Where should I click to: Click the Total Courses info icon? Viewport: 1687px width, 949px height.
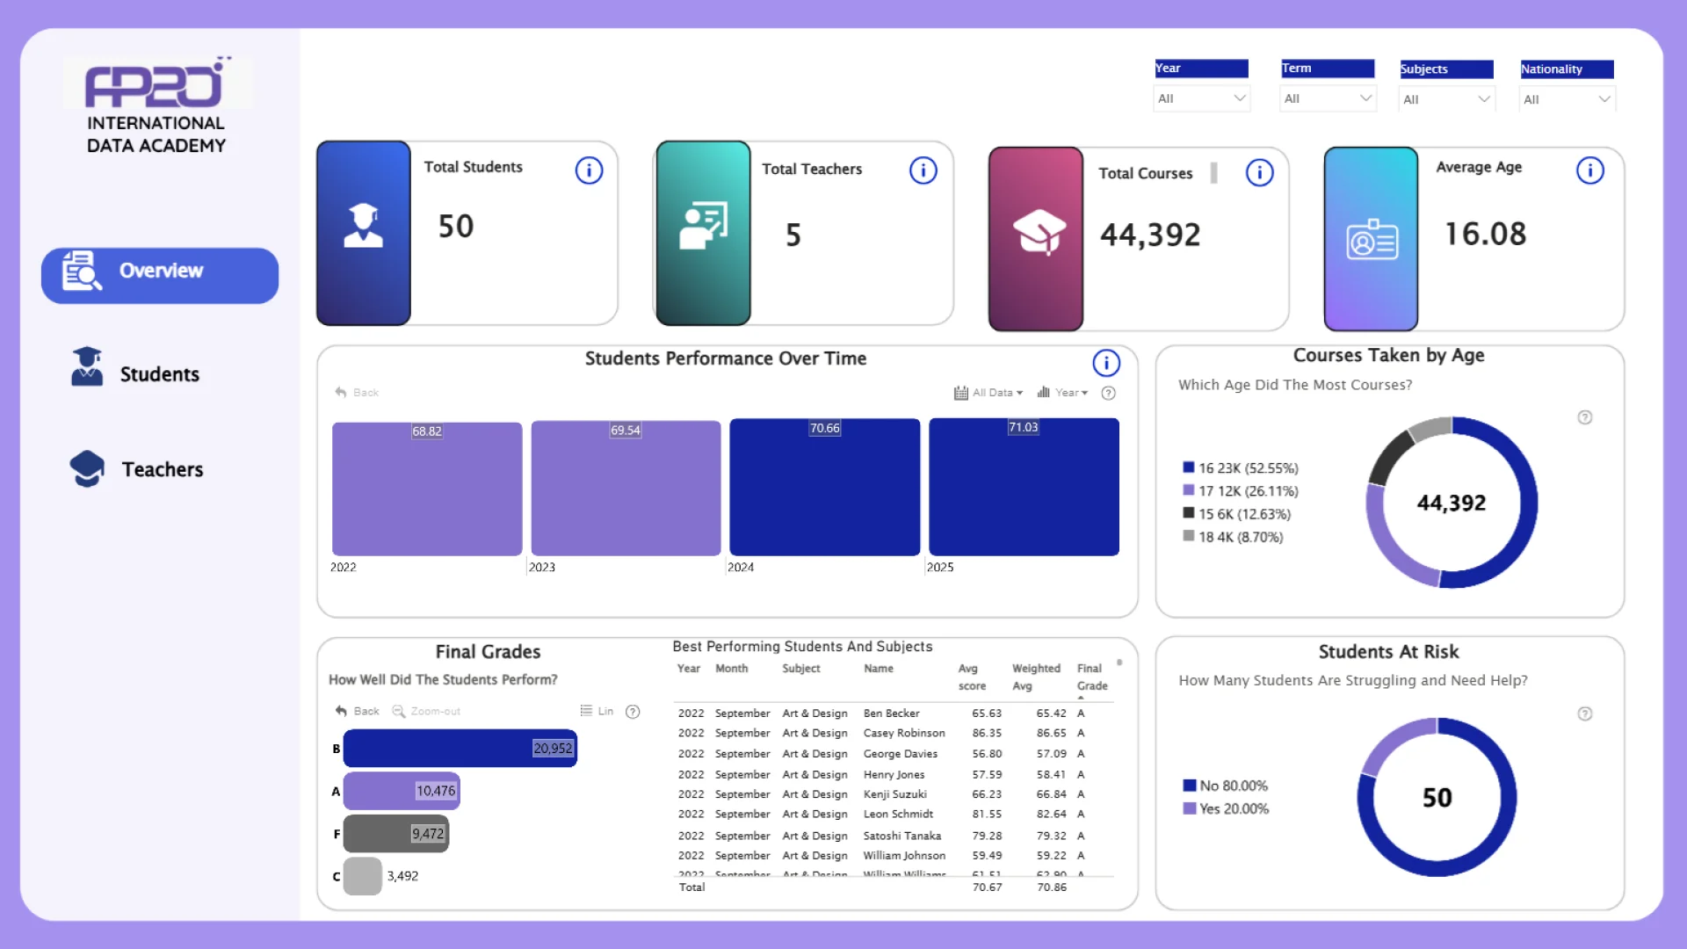(x=1259, y=173)
